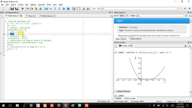This screenshot has width=192, height=108.
Task: Save the current file with the floppy icon
Action: [x=12, y=9]
